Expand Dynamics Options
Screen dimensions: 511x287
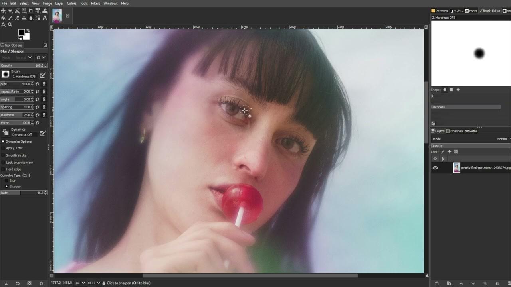[x=3, y=142]
